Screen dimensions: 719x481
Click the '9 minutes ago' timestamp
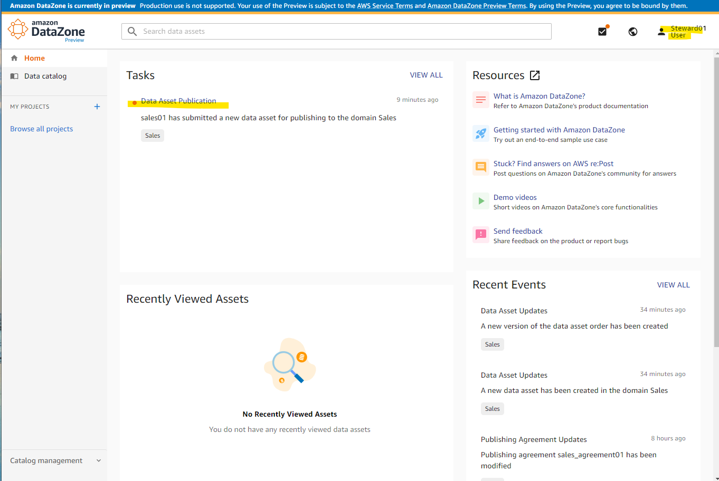coord(418,100)
